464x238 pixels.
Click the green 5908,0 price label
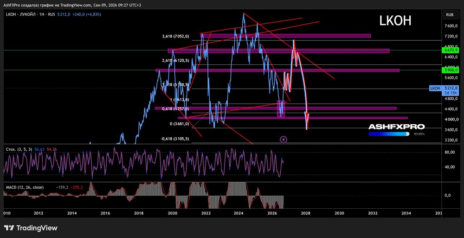pyautogui.click(x=450, y=70)
